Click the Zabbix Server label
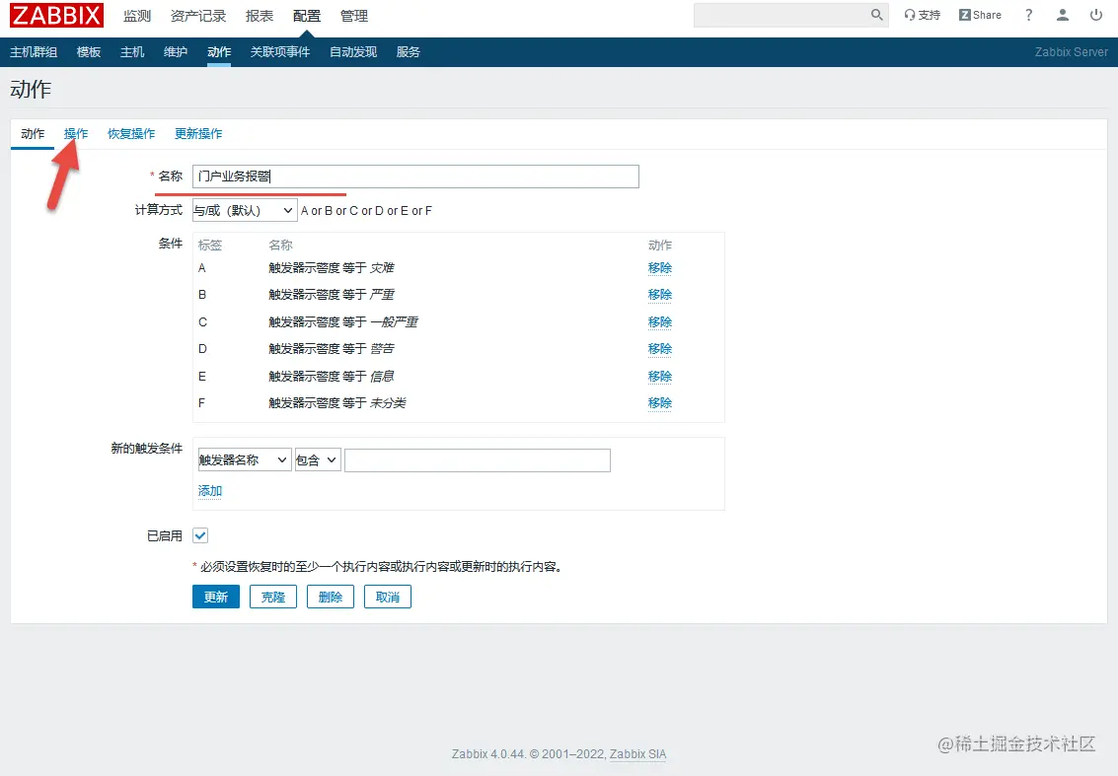1118x776 pixels. [x=1071, y=52]
